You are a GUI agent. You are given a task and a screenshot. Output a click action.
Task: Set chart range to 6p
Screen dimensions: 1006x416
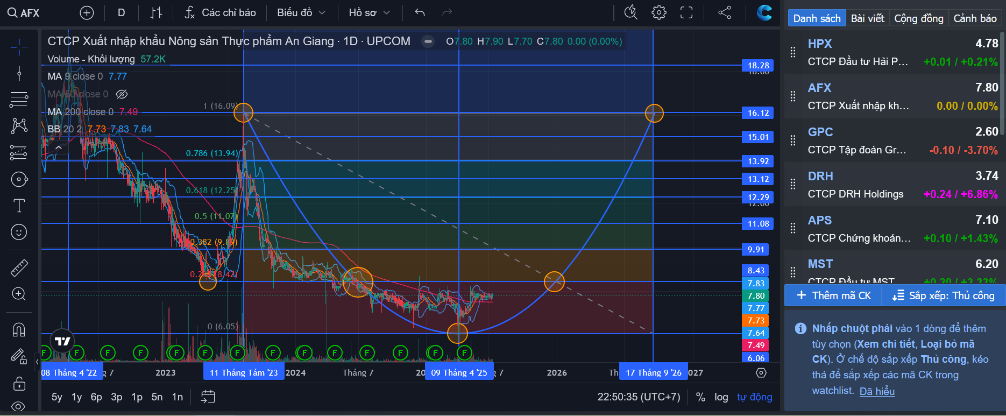pyautogui.click(x=96, y=397)
